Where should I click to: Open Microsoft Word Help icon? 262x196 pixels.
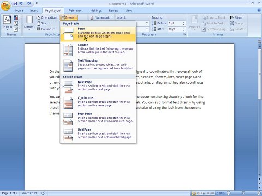pyautogui.click(x=259, y=10)
